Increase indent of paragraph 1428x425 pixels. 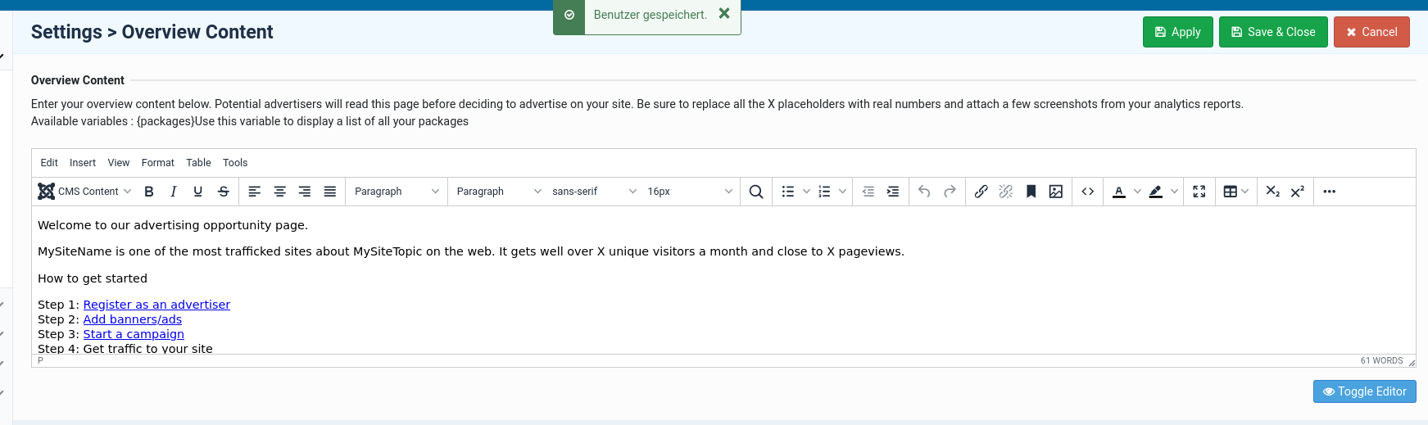(893, 192)
